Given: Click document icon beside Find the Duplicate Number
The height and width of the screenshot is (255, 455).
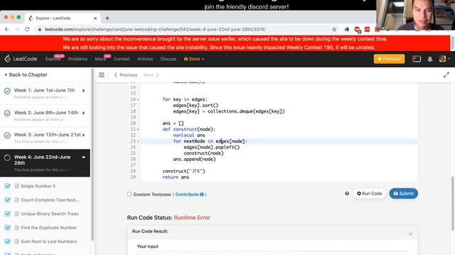Looking at the screenshot, I should click(16, 227).
